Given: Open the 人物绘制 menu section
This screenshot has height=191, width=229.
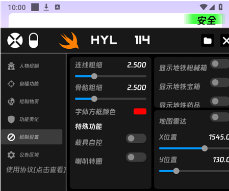Looking at the screenshot, I should pyautogui.click(x=32, y=66).
